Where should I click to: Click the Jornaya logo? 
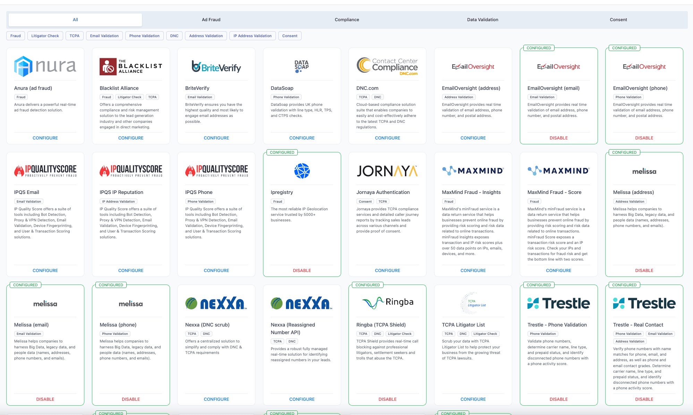point(387,171)
